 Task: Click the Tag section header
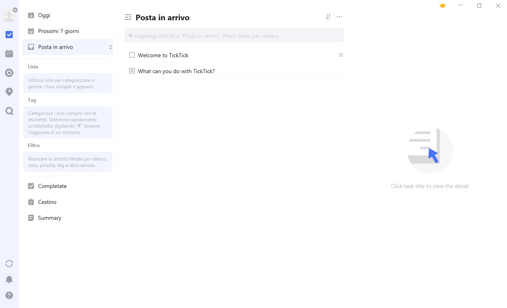32,100
